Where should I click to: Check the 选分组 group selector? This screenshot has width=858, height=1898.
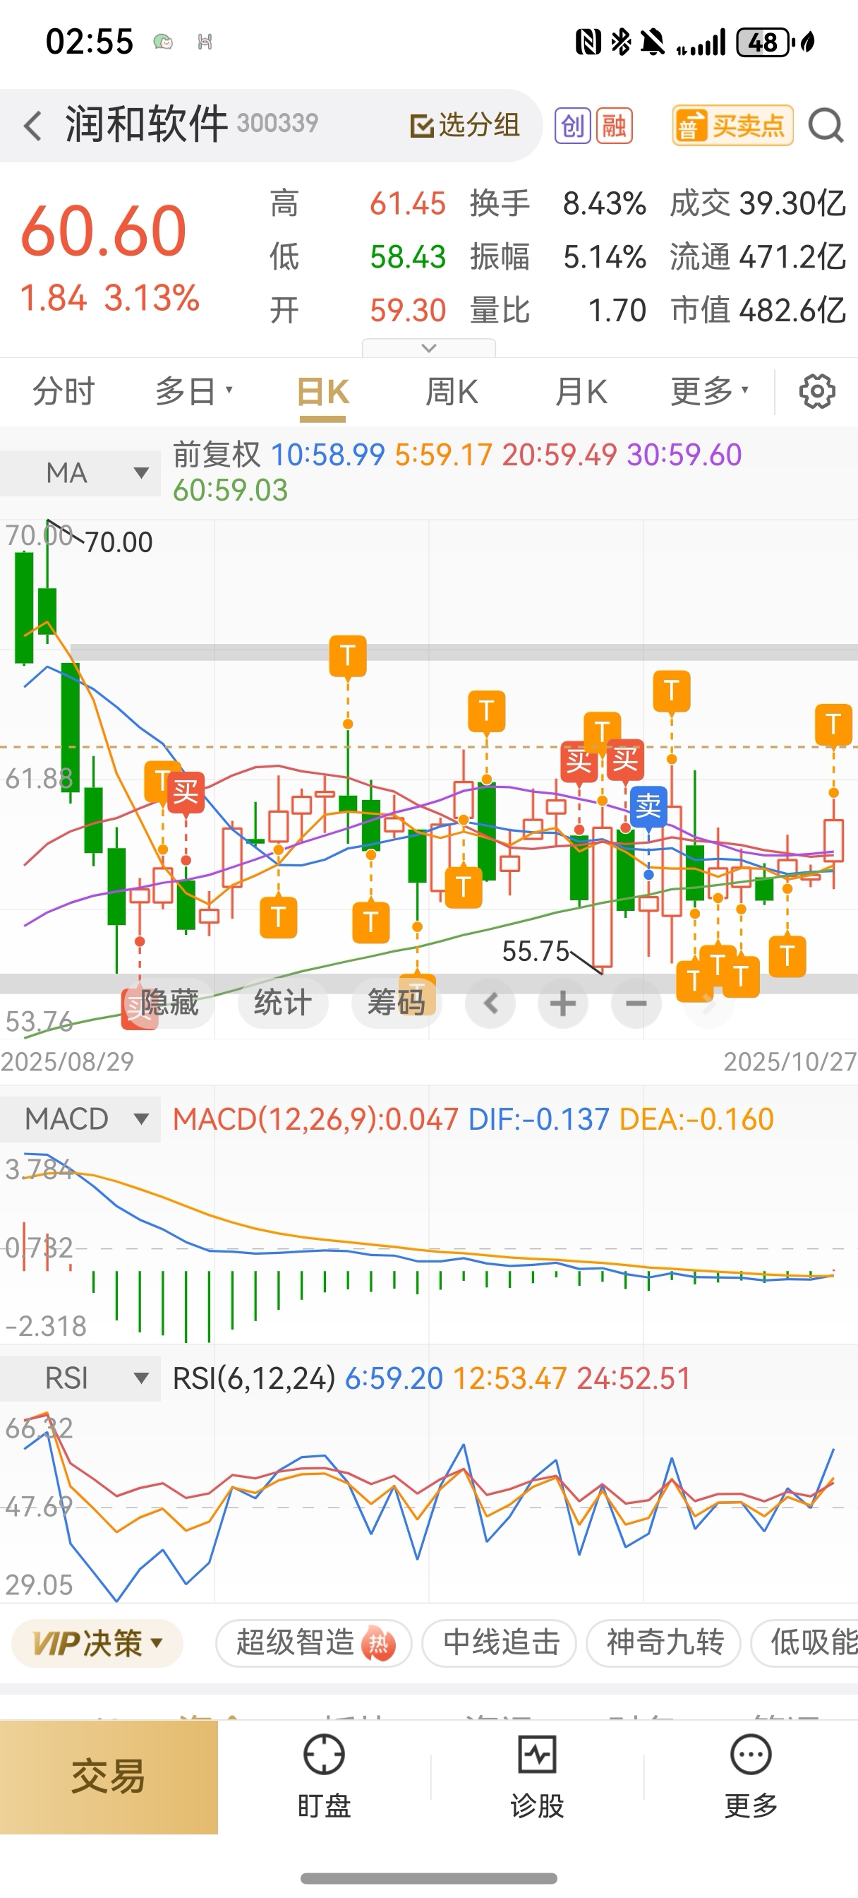tap(465, 125)
